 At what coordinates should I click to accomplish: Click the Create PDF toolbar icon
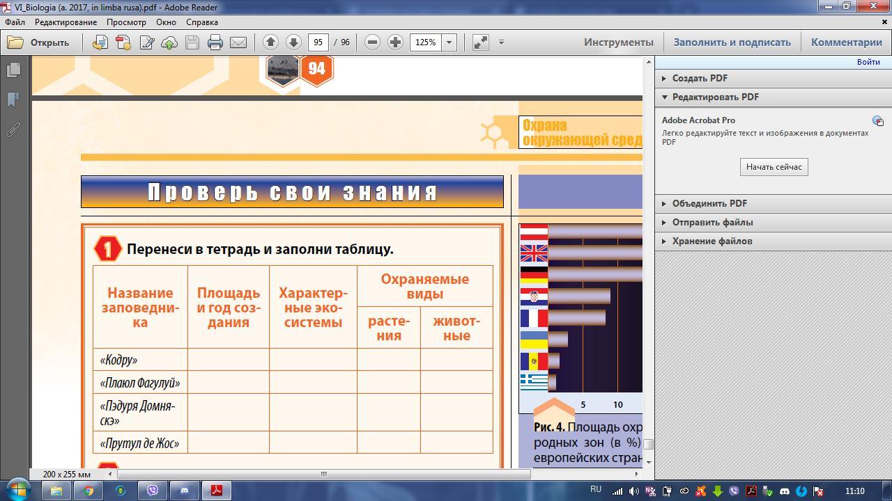tap(123, 42)
